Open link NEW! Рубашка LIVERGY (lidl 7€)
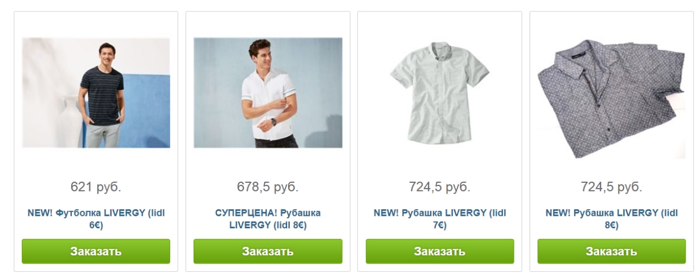696x276 pixels. [439, 219]
